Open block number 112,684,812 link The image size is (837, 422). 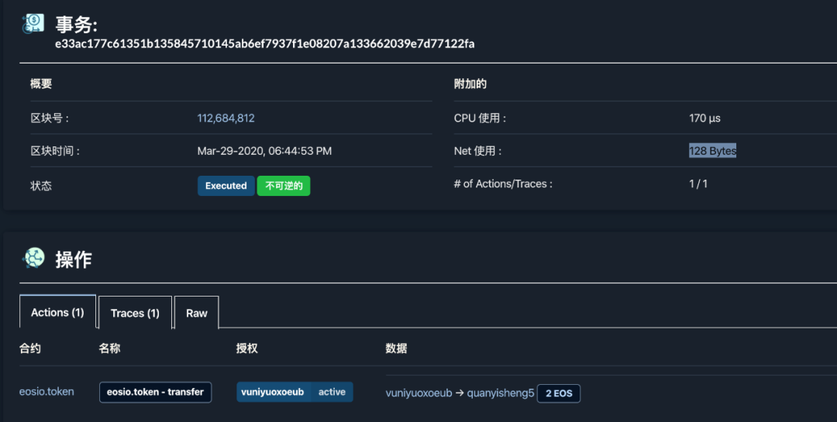[x=226, y=118]
